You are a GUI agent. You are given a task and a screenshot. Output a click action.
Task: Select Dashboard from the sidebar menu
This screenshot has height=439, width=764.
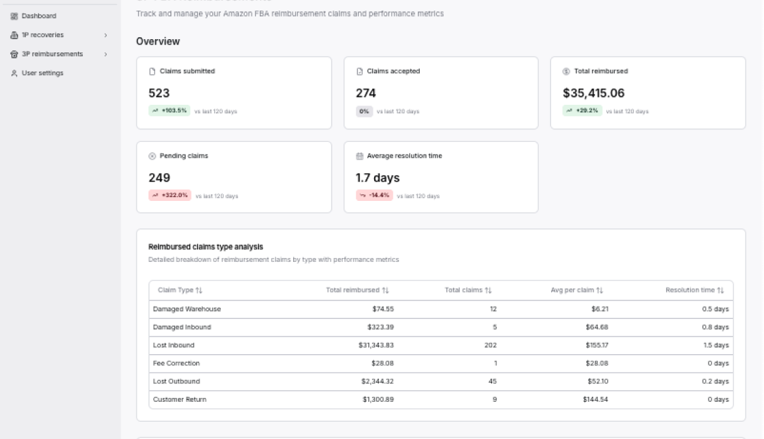(38, 16)
